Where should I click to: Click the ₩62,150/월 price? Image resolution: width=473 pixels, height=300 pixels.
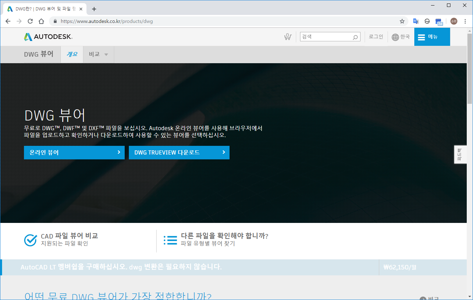(400, 267)
